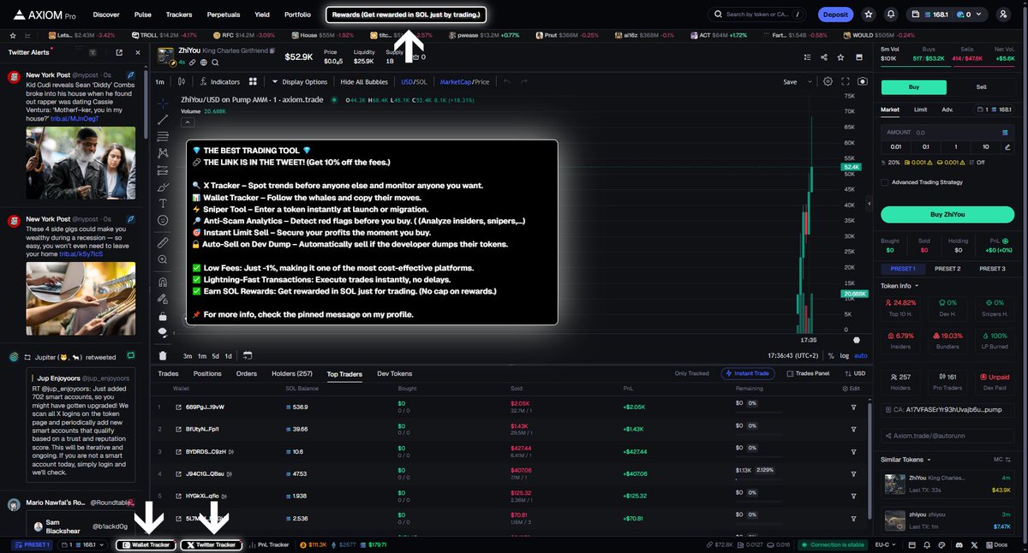Screen dimensions: 1028x553
Task: Delete drawings with the trash icon
Action: coord(163,355)
